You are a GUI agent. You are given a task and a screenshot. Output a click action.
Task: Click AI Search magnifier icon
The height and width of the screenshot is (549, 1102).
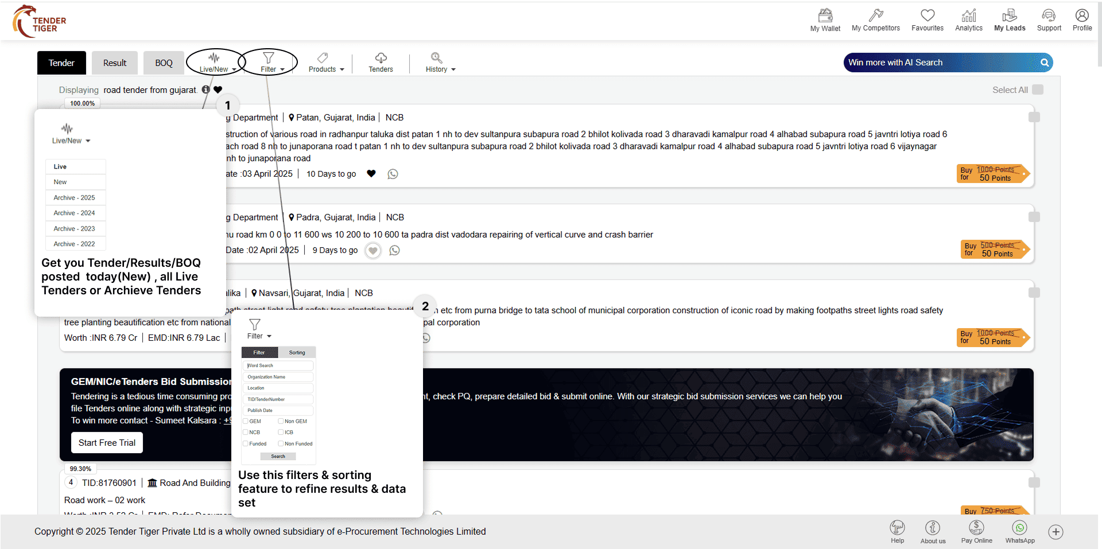tap(1045, 63)
